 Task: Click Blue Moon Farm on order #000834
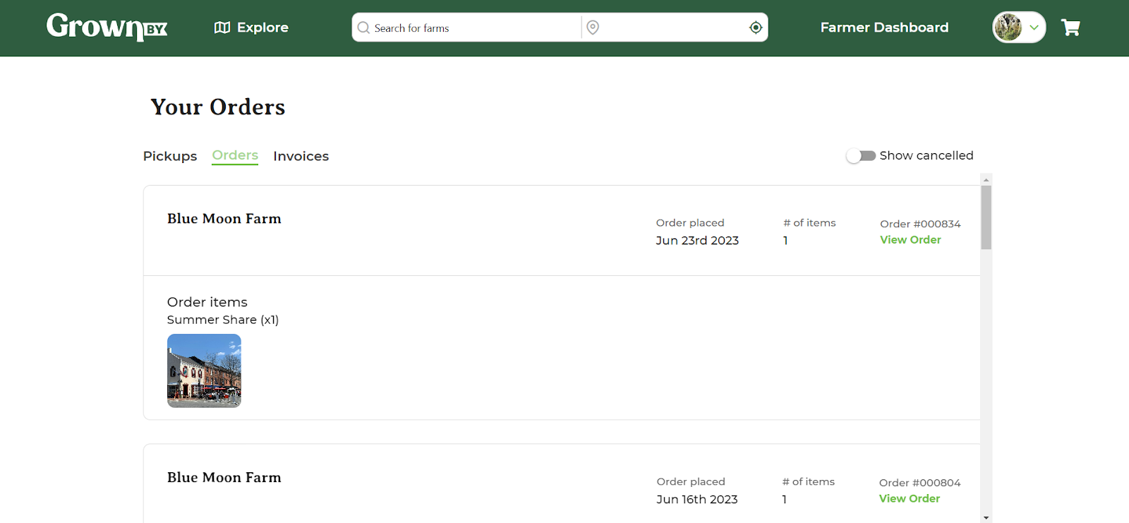[224, 219]
